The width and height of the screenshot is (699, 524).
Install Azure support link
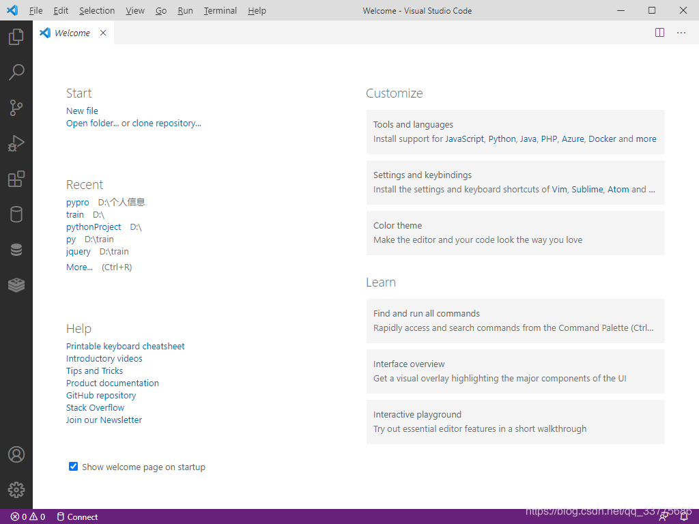pyautogui.click(x=573, y=139)
